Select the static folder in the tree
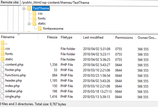158x107 pixels. click(42, 24)
